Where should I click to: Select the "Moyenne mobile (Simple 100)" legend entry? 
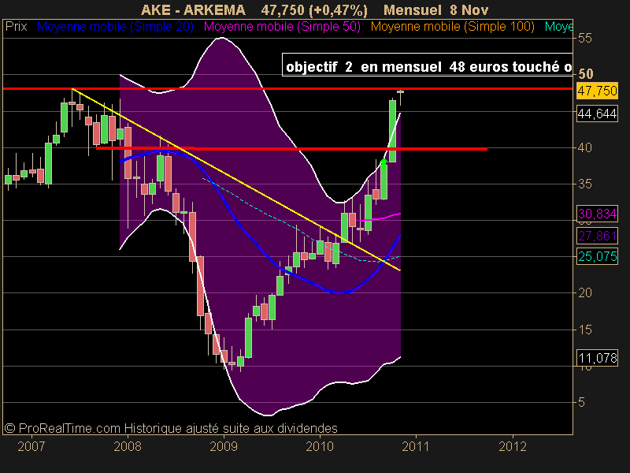click(452, 27)
